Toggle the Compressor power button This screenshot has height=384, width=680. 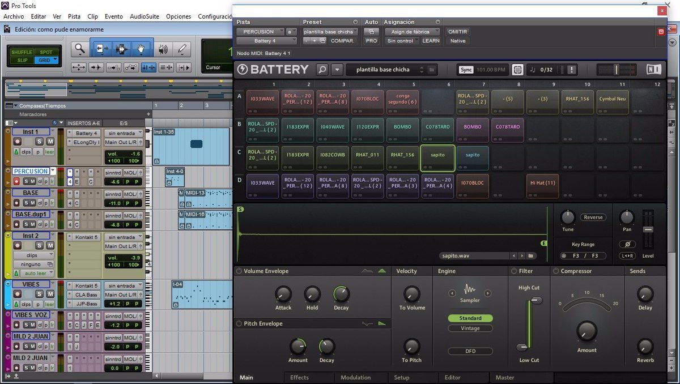556,271
